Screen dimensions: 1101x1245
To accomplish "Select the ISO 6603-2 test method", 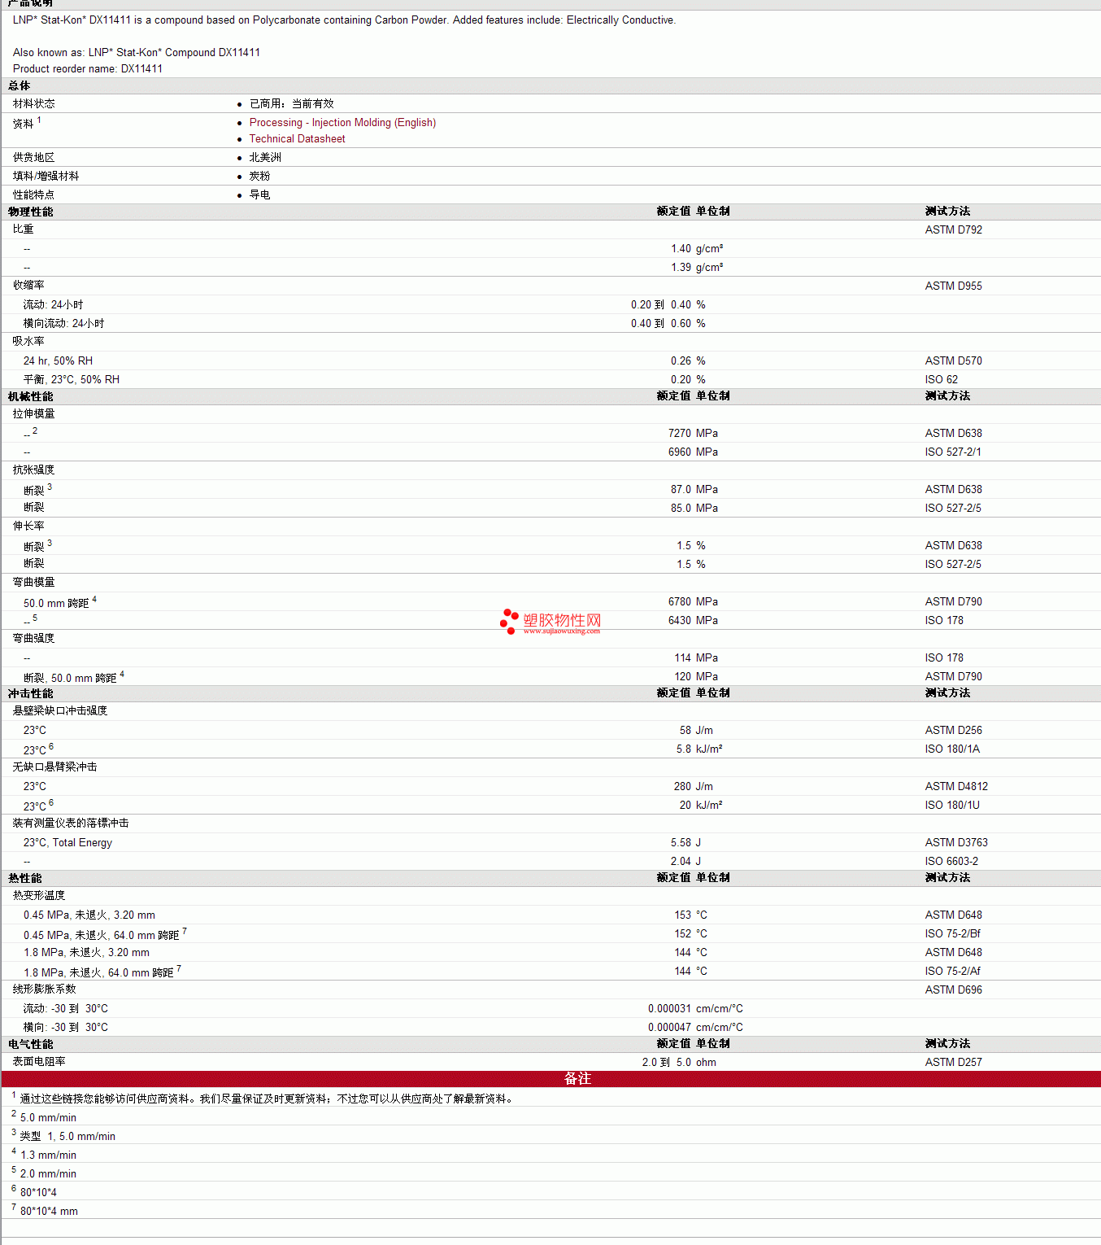I will pos(951,862).
